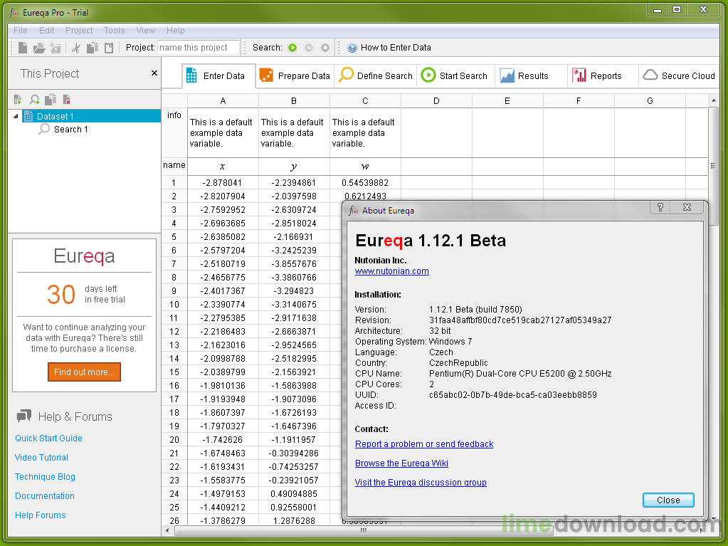The image size is (728, 546).
Task: Click the About dialog help question-mark button
Action: tap(660, 208)
